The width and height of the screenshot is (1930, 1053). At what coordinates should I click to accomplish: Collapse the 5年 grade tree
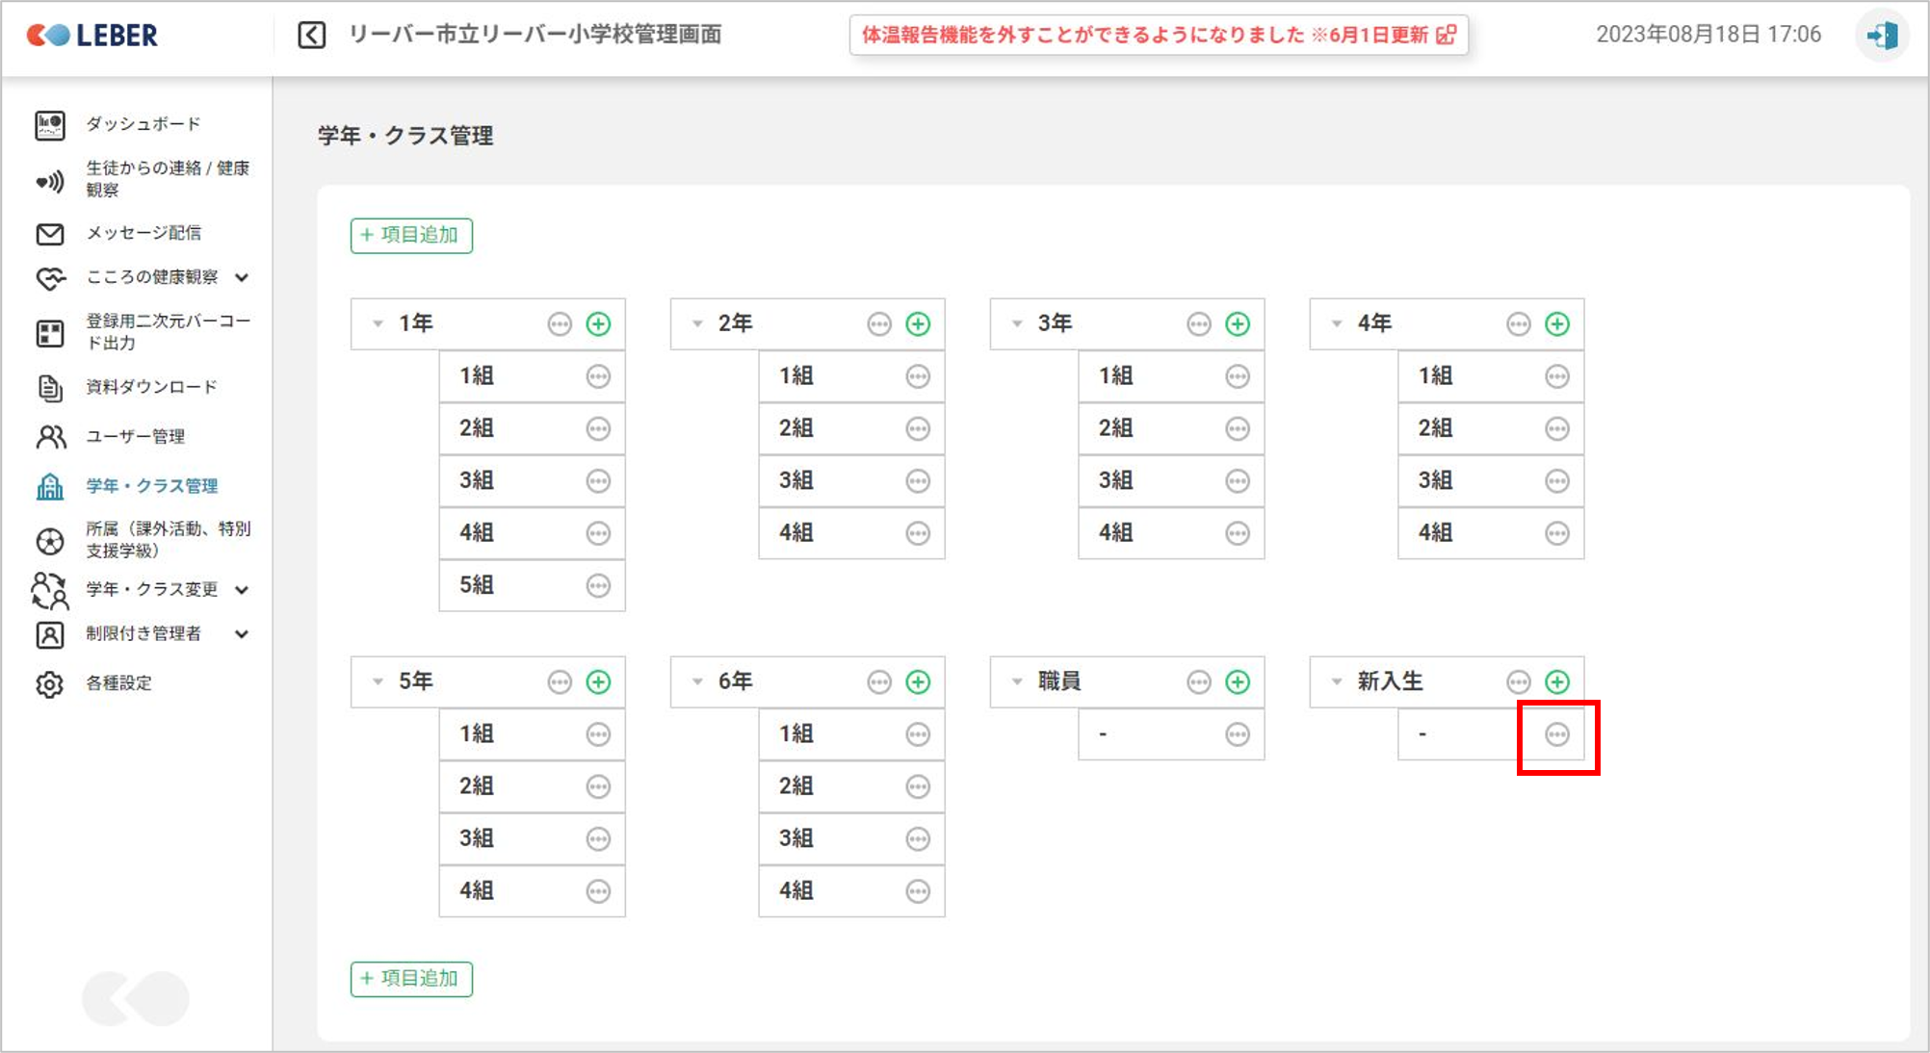click(378, 682)
